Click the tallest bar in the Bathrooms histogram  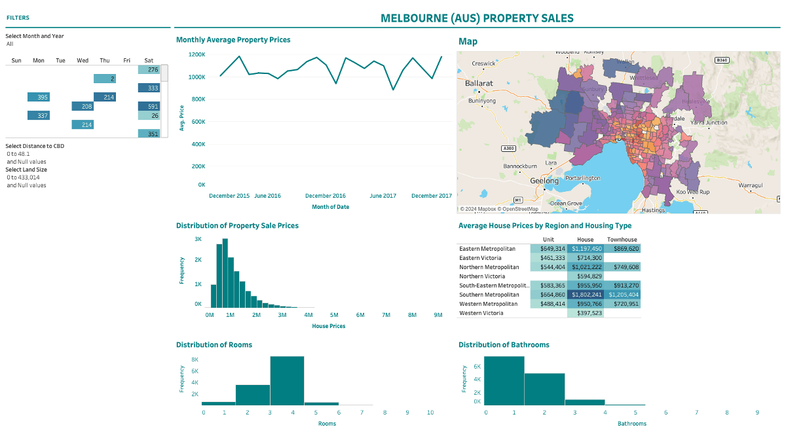tap(504, 381)
